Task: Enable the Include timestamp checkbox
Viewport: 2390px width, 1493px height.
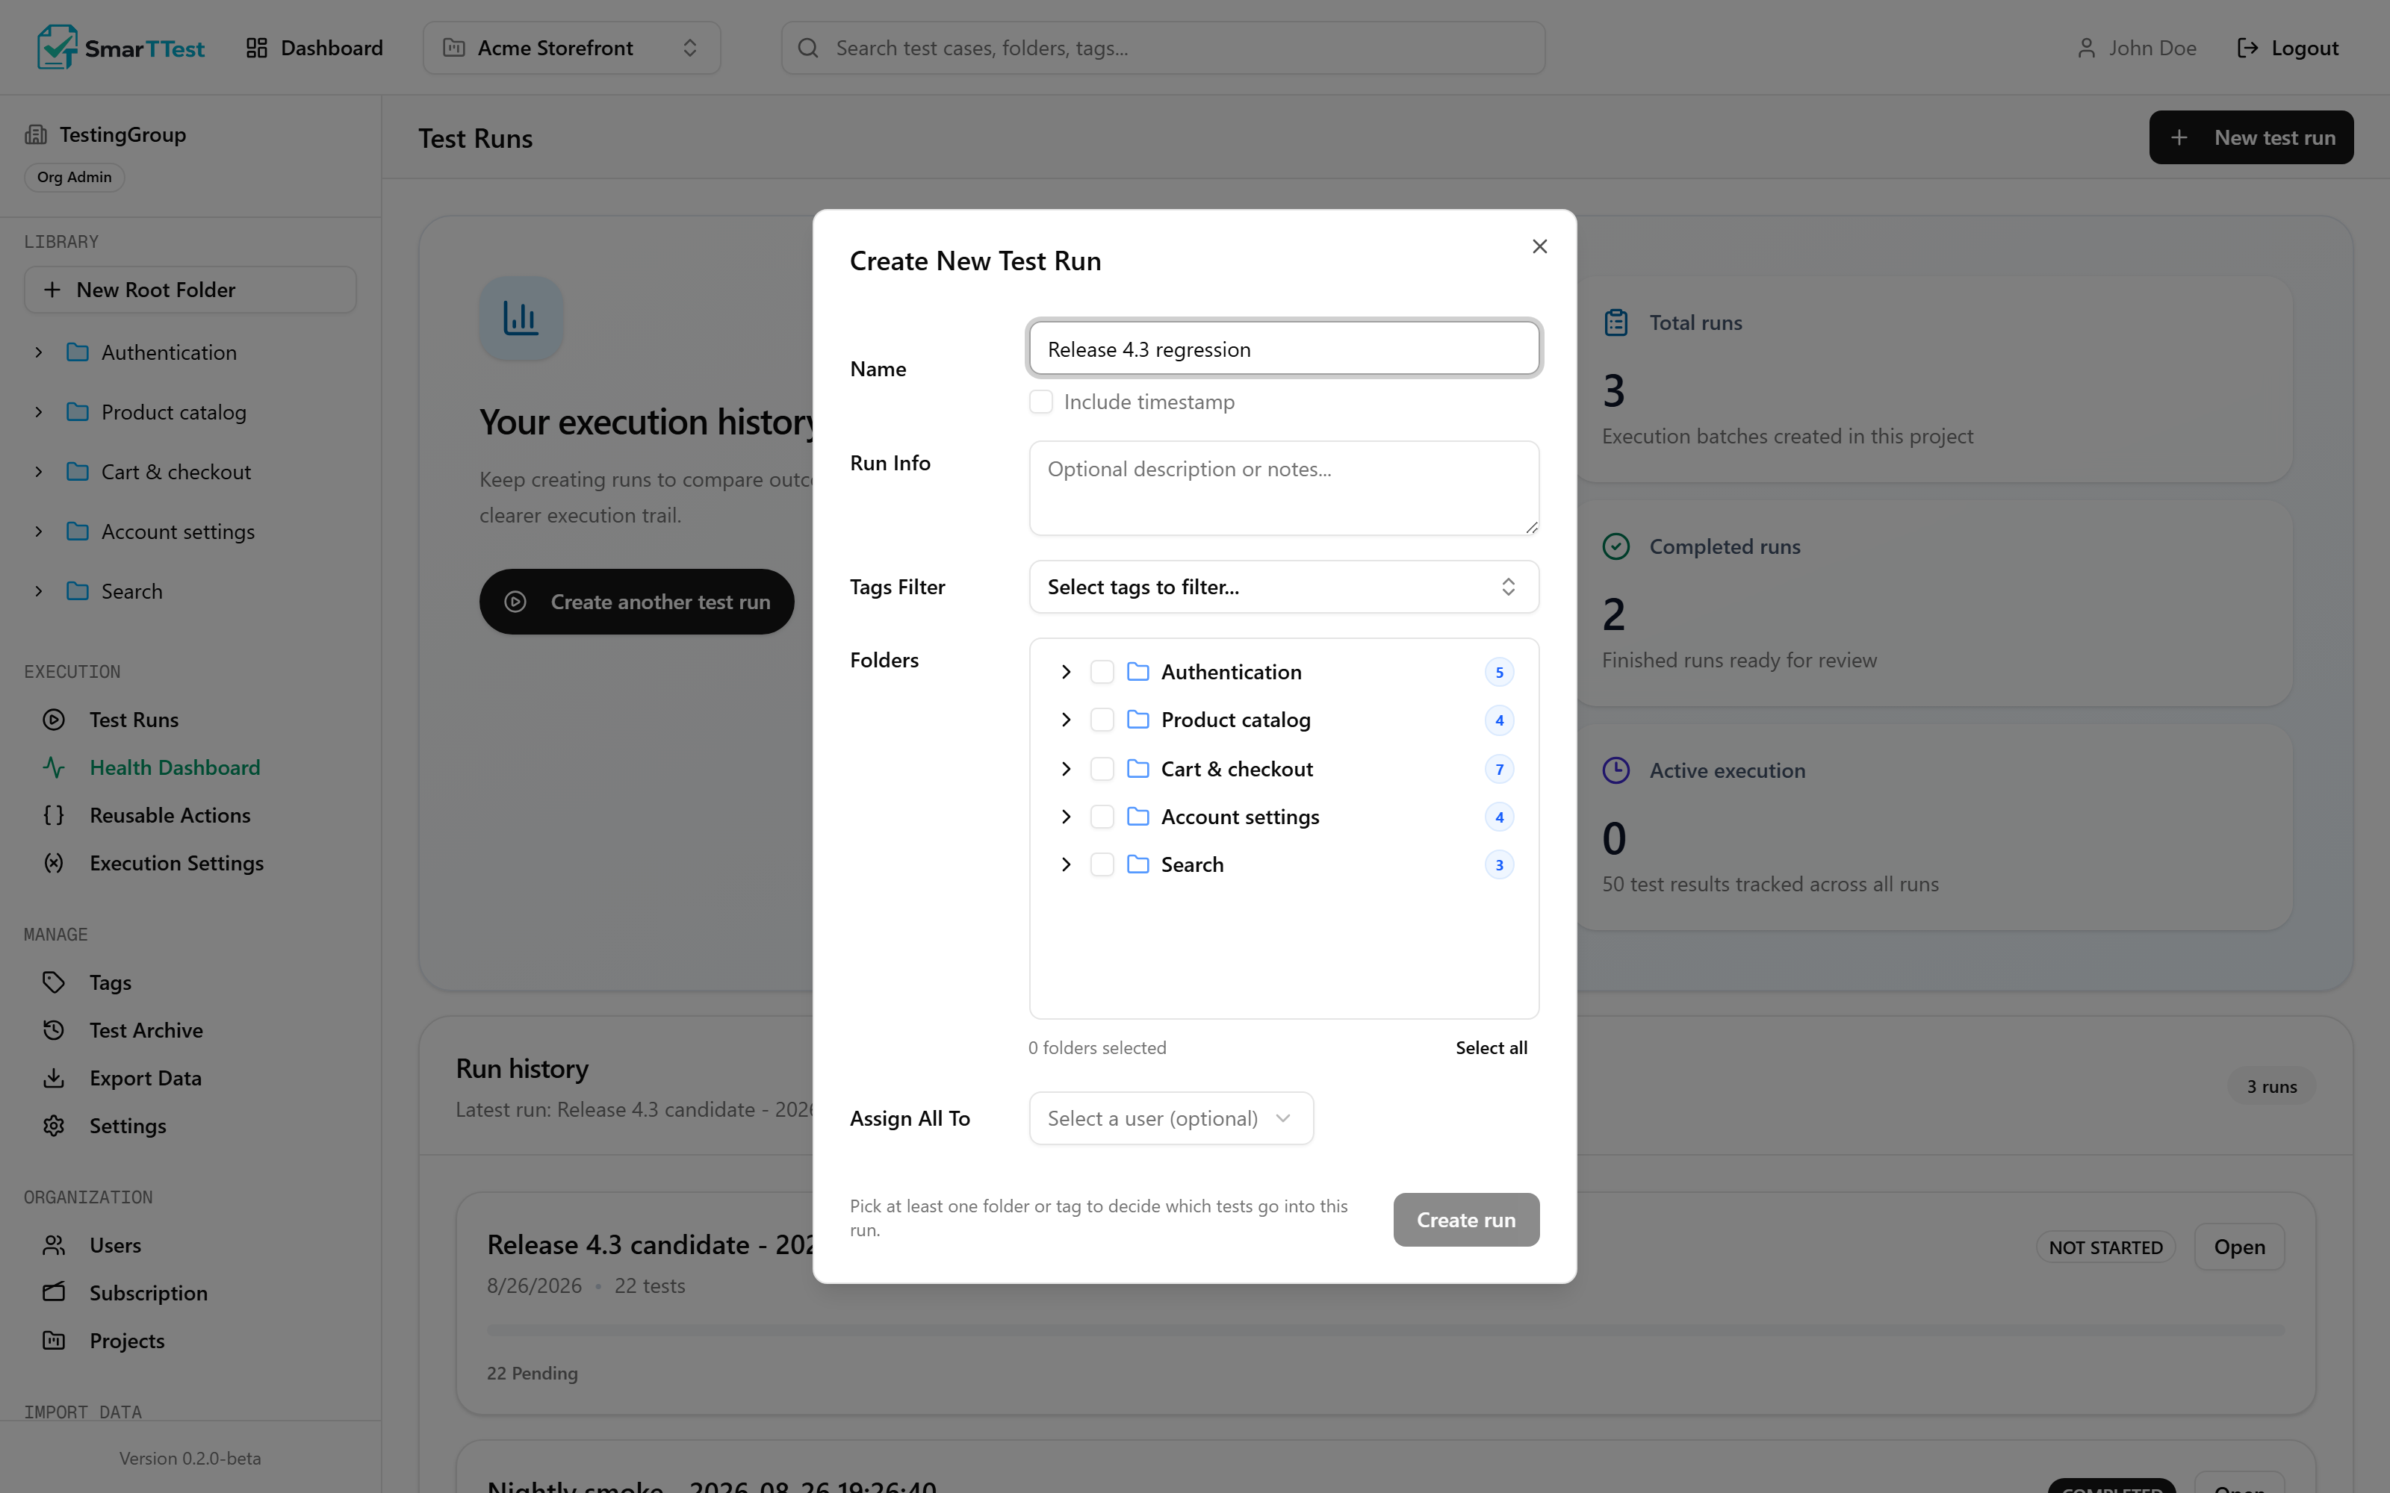Action: coord(1041,402)
